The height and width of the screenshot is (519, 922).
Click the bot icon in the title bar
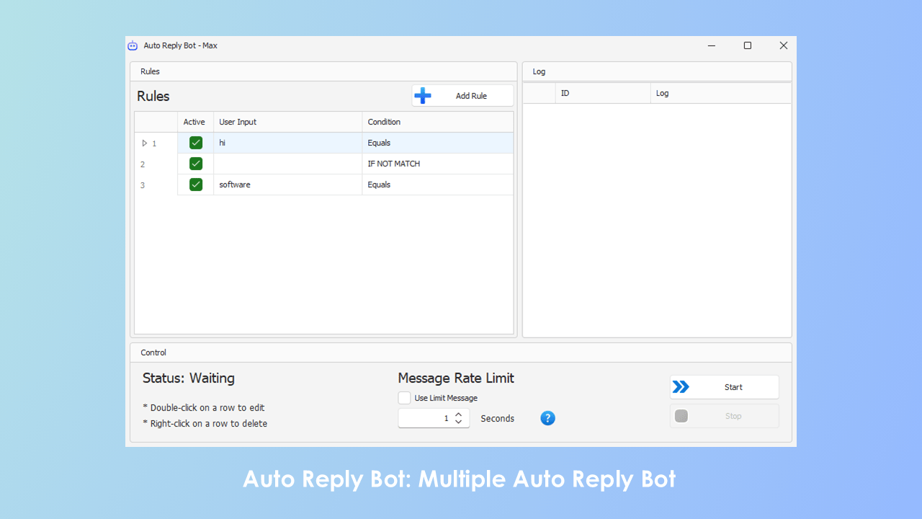point(133,45)
